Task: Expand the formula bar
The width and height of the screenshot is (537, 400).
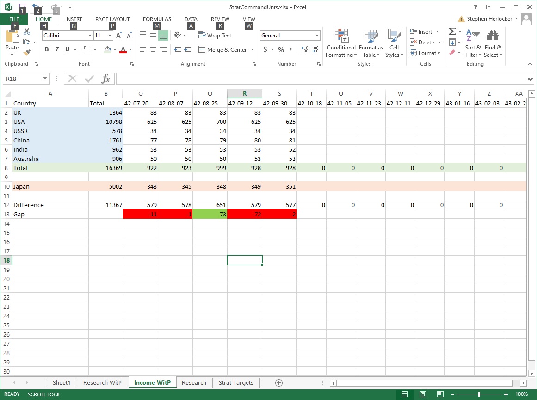Action: [530, 79]
